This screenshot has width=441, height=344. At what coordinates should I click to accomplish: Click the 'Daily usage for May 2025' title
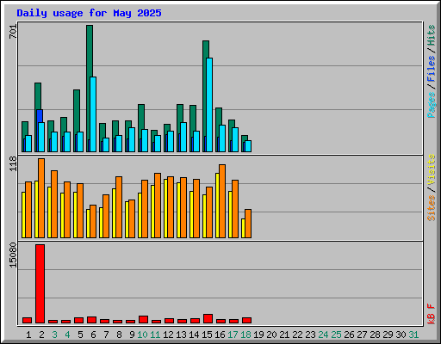pos(89,13)
